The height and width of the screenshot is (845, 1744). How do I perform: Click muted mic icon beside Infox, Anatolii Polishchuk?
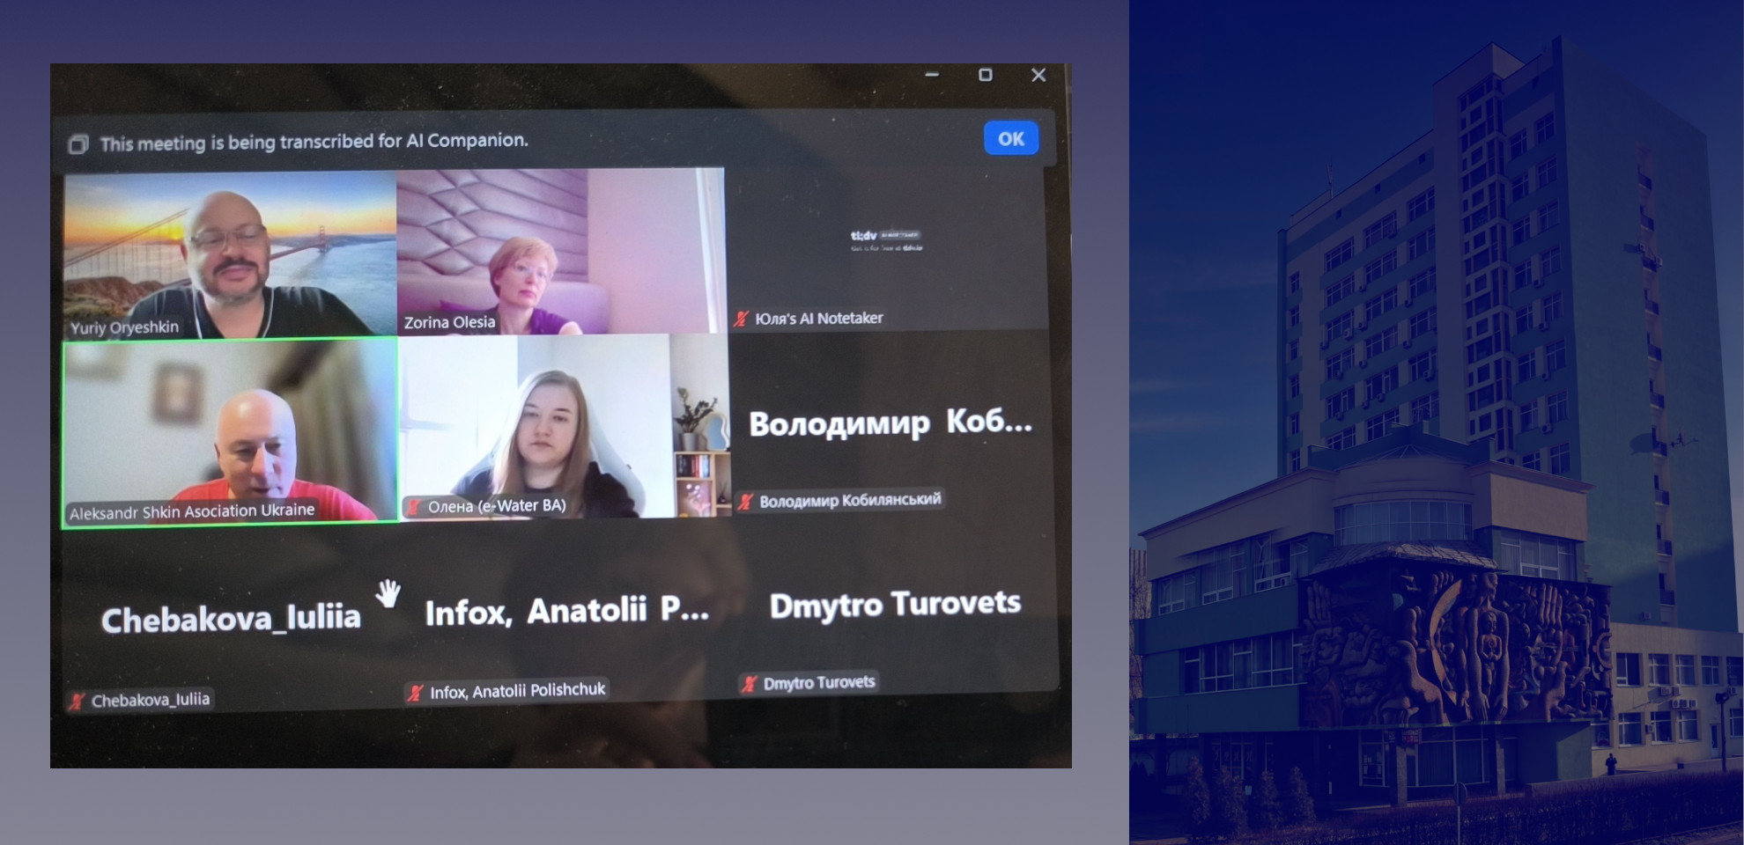tap(415, 693)
